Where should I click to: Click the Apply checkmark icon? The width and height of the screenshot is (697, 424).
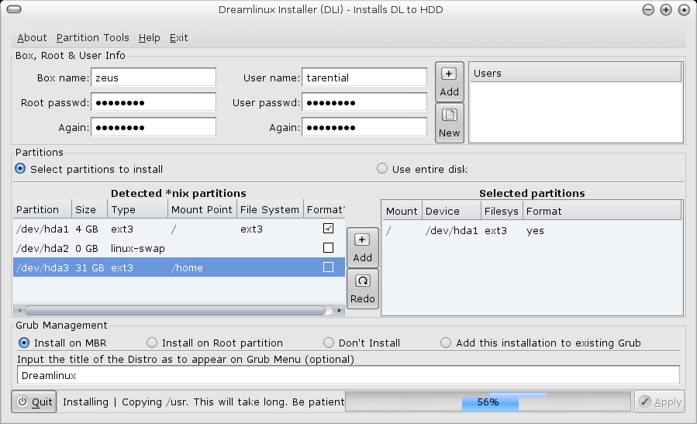coord(644,402)
